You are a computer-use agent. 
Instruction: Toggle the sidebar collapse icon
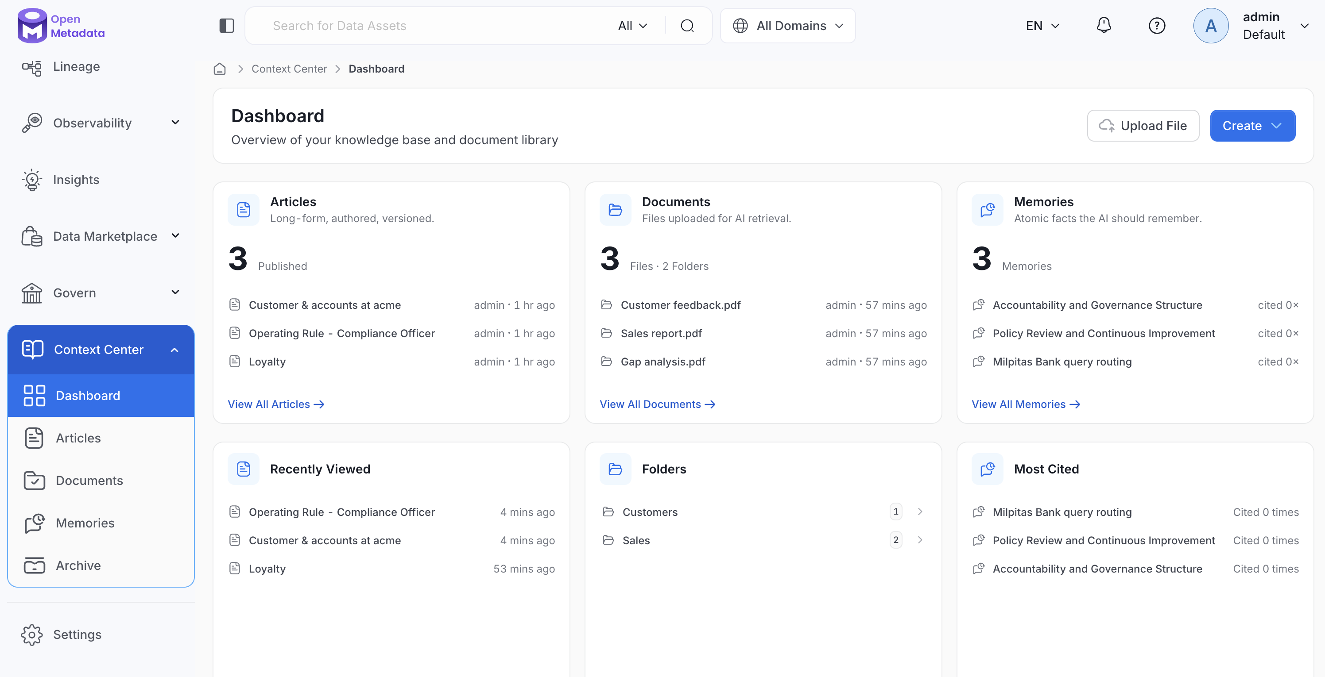click(226, 26)
